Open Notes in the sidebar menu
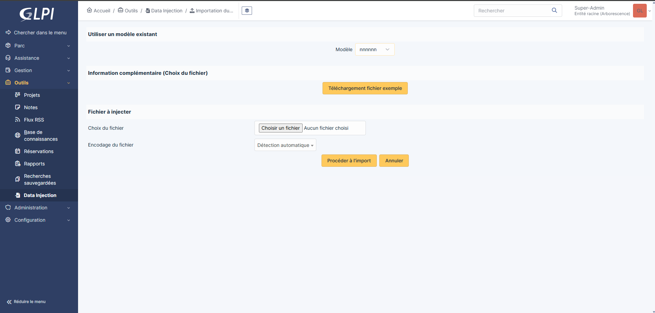The image size is (655, 313). click(31, 107)
